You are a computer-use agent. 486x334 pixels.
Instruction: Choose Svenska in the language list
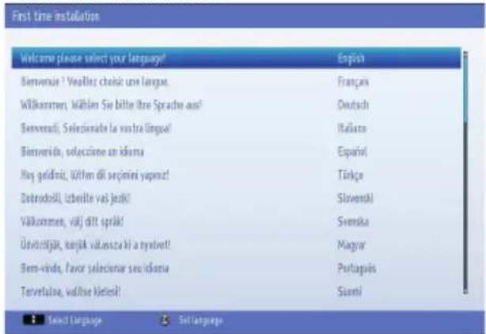click(x=236, y=222)
